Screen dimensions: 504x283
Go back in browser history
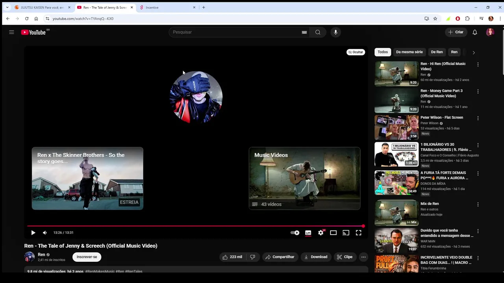[8, 18]
